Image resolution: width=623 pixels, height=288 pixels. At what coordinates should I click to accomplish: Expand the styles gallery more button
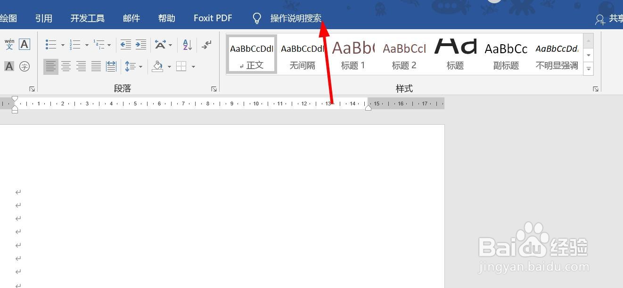point(589,69)
